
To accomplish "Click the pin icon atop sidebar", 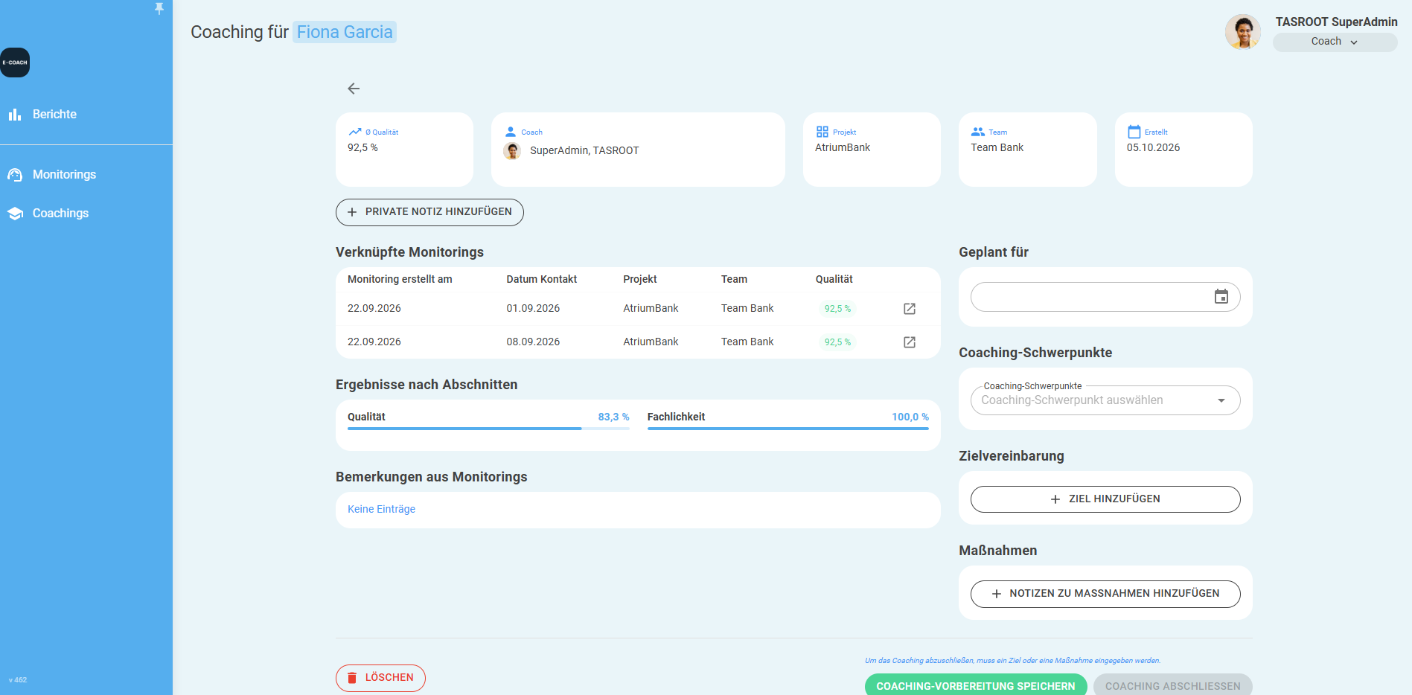I will pos(159,8).
